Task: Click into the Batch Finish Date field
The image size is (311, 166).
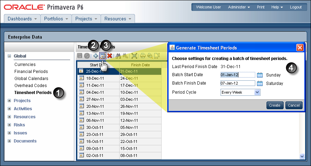Action: click(x=238, y=83)
